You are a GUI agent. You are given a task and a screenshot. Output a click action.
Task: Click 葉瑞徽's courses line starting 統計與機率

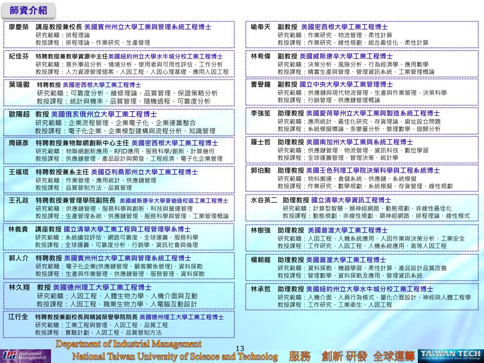123,101
